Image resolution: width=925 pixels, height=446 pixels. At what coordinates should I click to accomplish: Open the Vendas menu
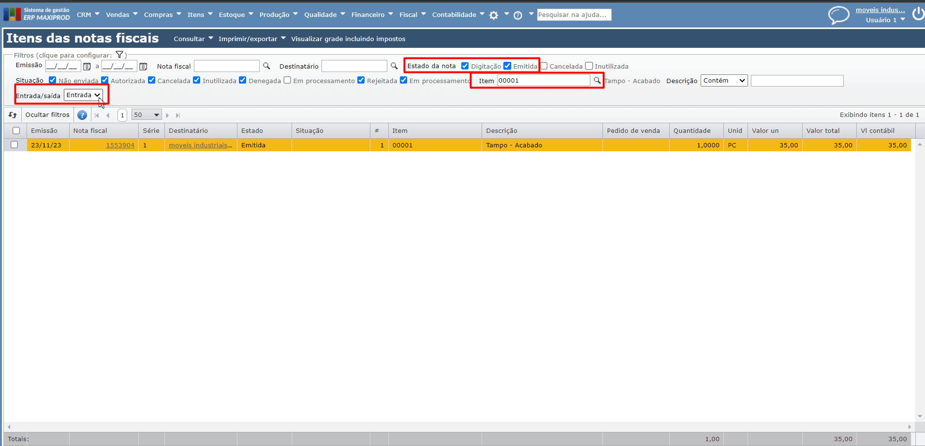122,14
